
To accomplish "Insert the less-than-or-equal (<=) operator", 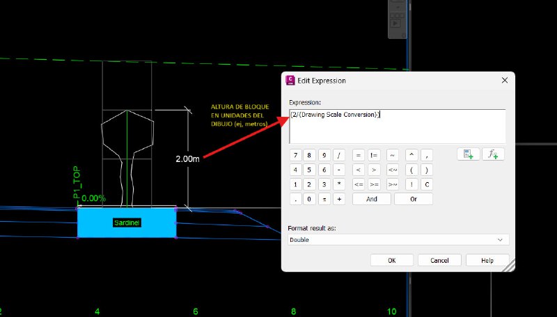I will (x=358, y=184).
